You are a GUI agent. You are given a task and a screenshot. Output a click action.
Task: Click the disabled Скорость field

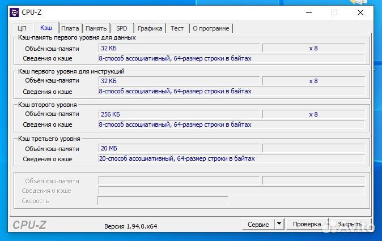pyautogui.click(x=163, y=201)
